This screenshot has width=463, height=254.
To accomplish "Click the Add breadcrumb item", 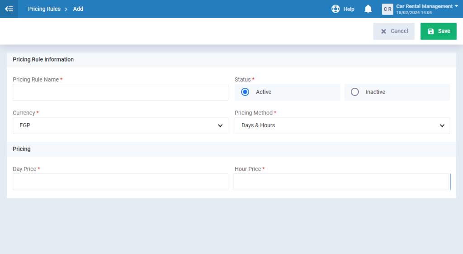I will point(78,9).
